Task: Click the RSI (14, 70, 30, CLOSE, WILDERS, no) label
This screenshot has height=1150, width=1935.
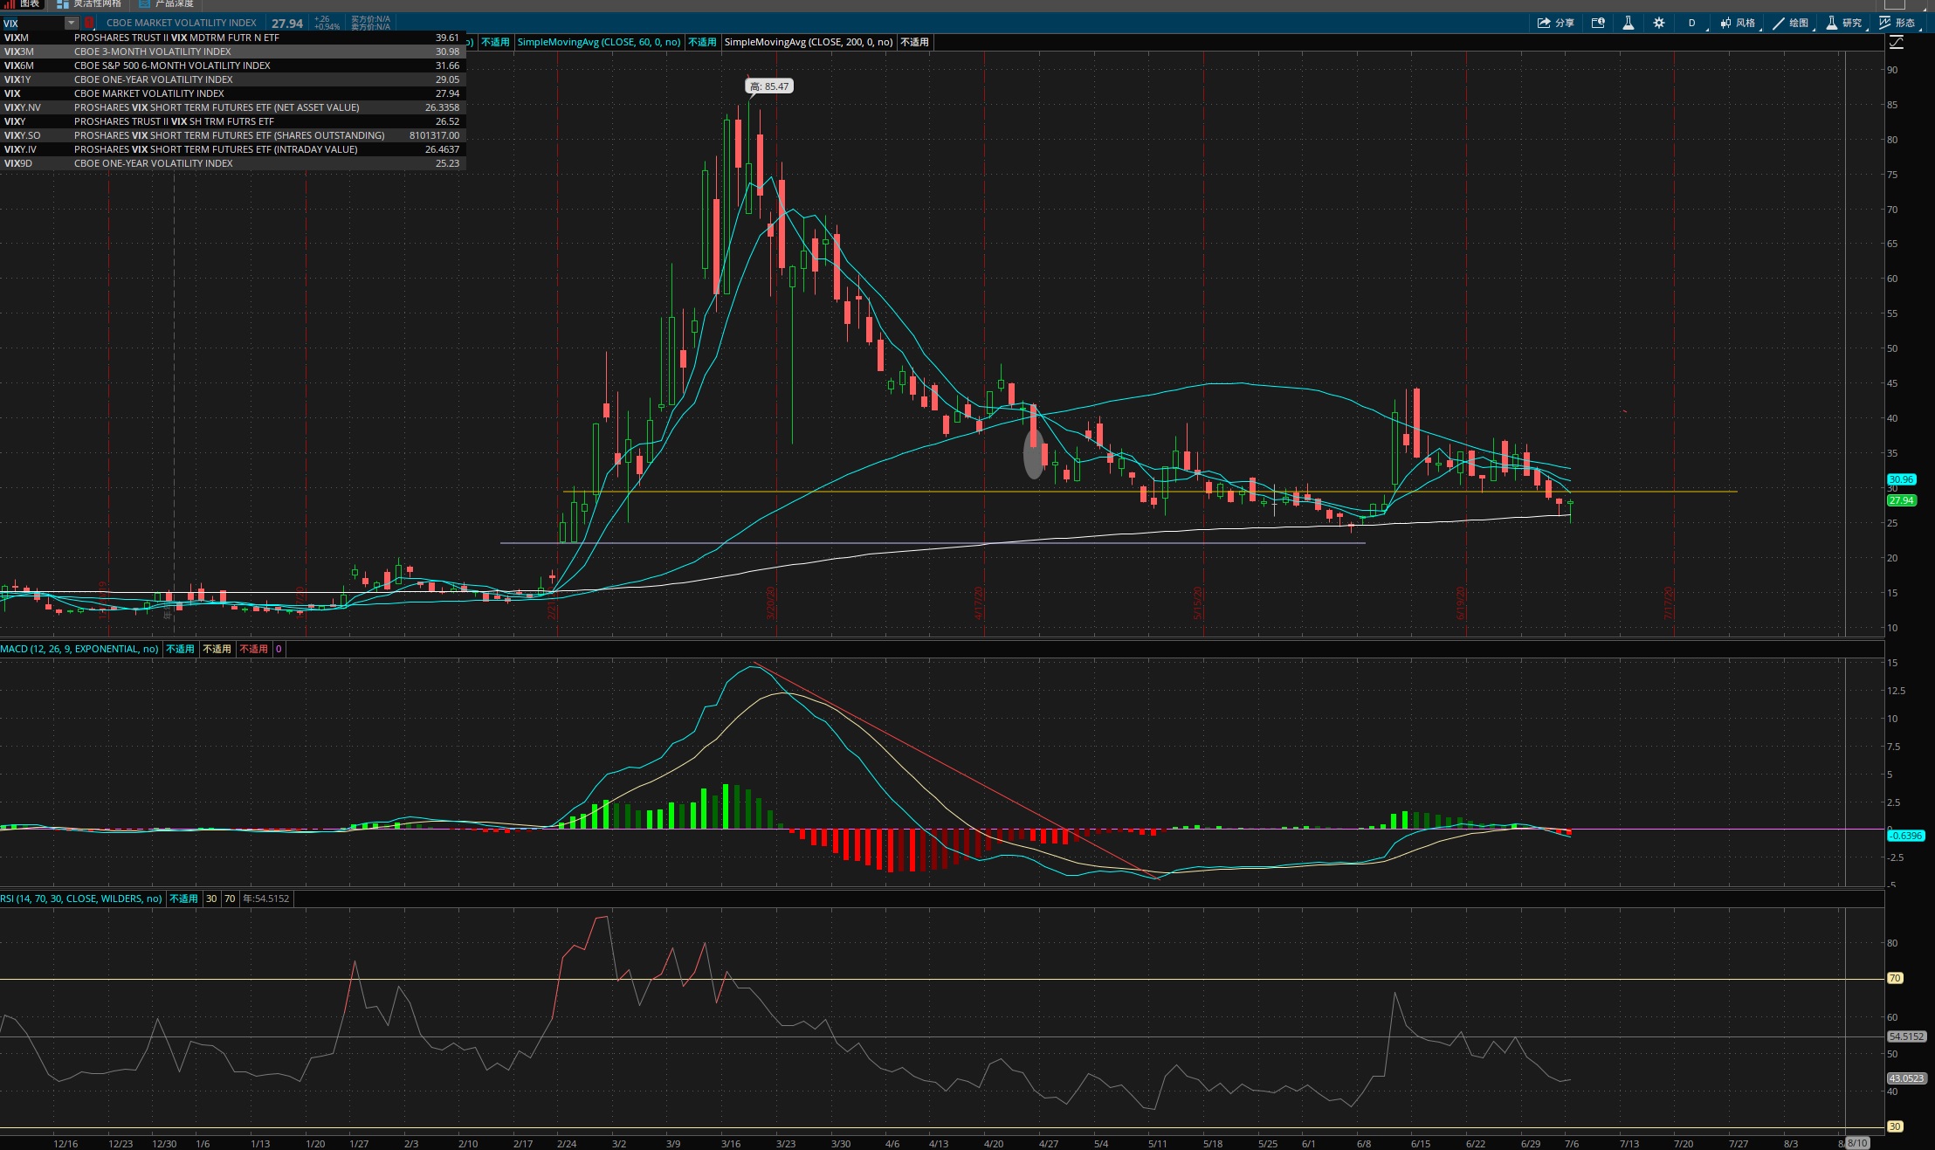Action: click(x=81, y=899)
